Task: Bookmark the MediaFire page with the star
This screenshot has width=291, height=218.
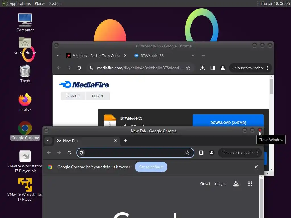Action: tap(188, 68)
